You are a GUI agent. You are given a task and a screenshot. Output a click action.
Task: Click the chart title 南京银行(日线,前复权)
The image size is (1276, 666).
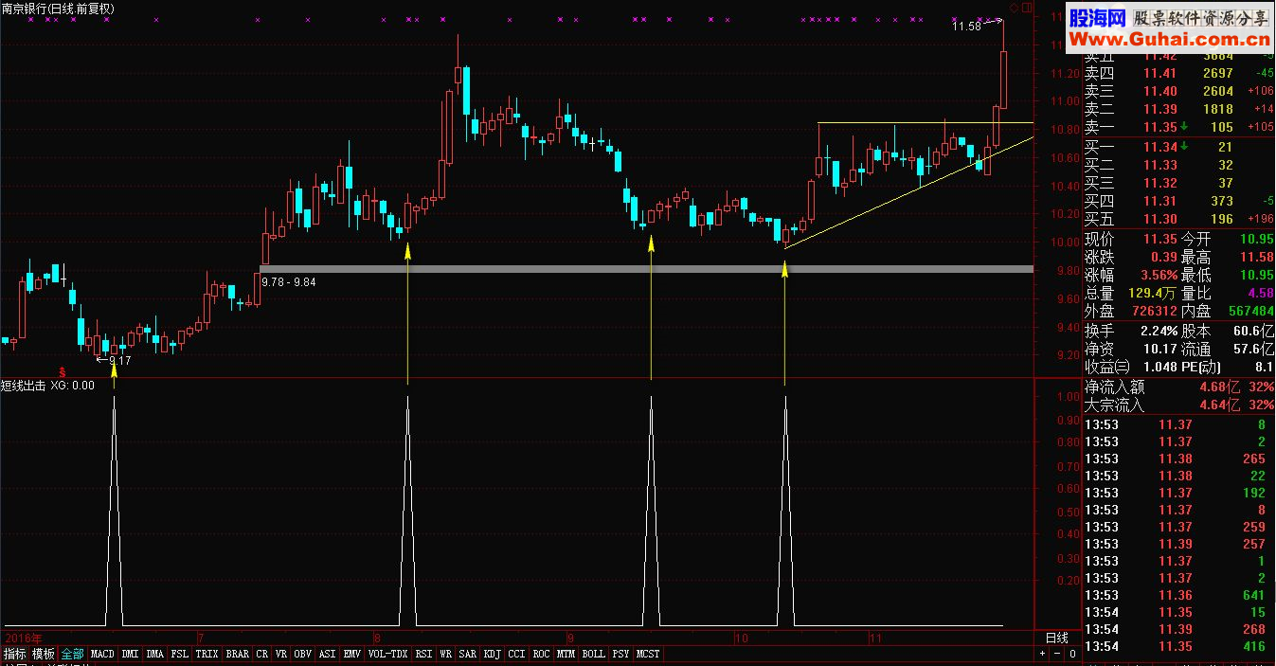pyautogui.click(x=58, y=9)
